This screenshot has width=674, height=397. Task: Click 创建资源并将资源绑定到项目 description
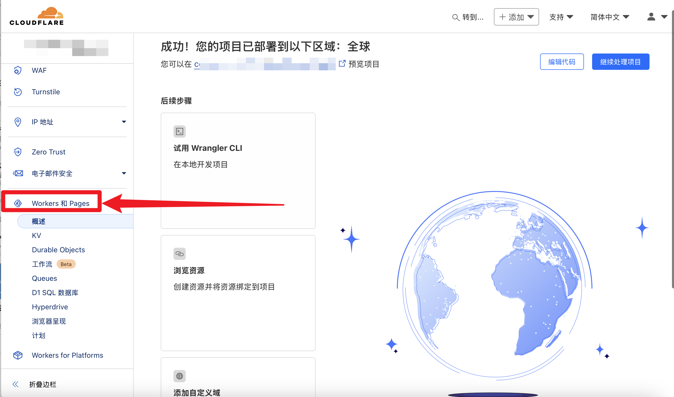coord(224,287)
